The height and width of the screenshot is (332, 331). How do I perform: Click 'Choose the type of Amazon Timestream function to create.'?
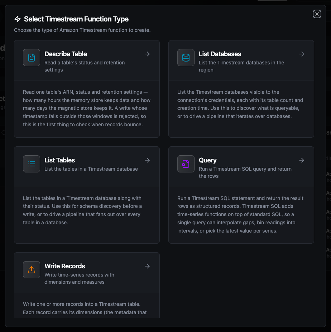coord(82,30)
